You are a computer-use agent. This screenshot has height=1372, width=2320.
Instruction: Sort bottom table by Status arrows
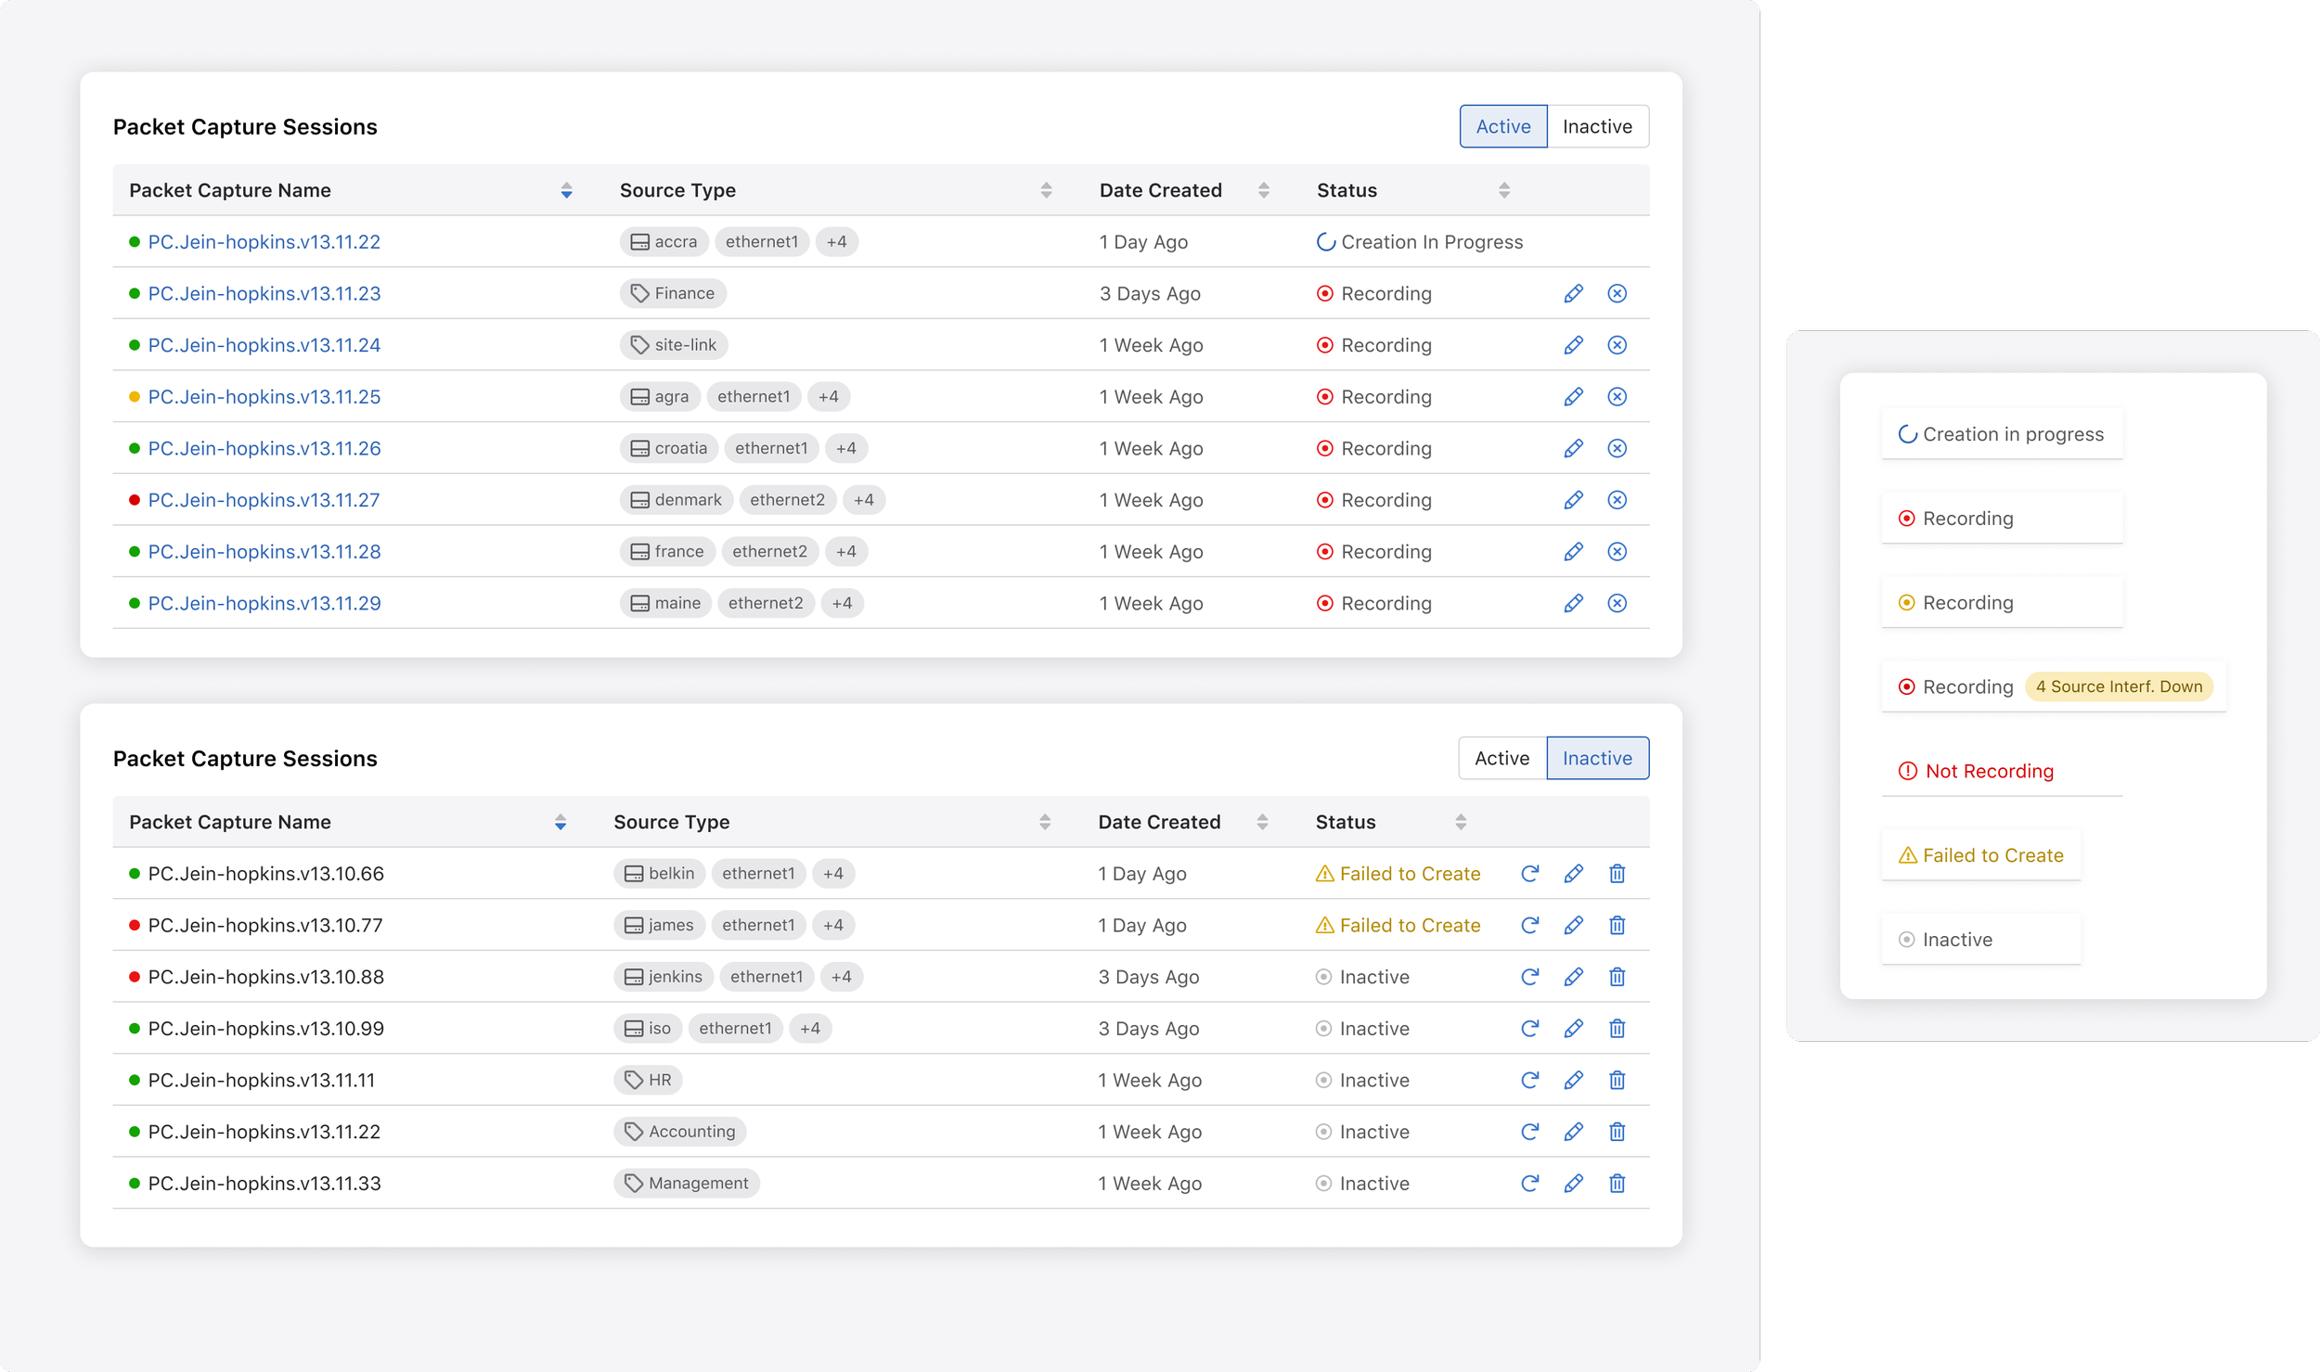point(1460,822)
